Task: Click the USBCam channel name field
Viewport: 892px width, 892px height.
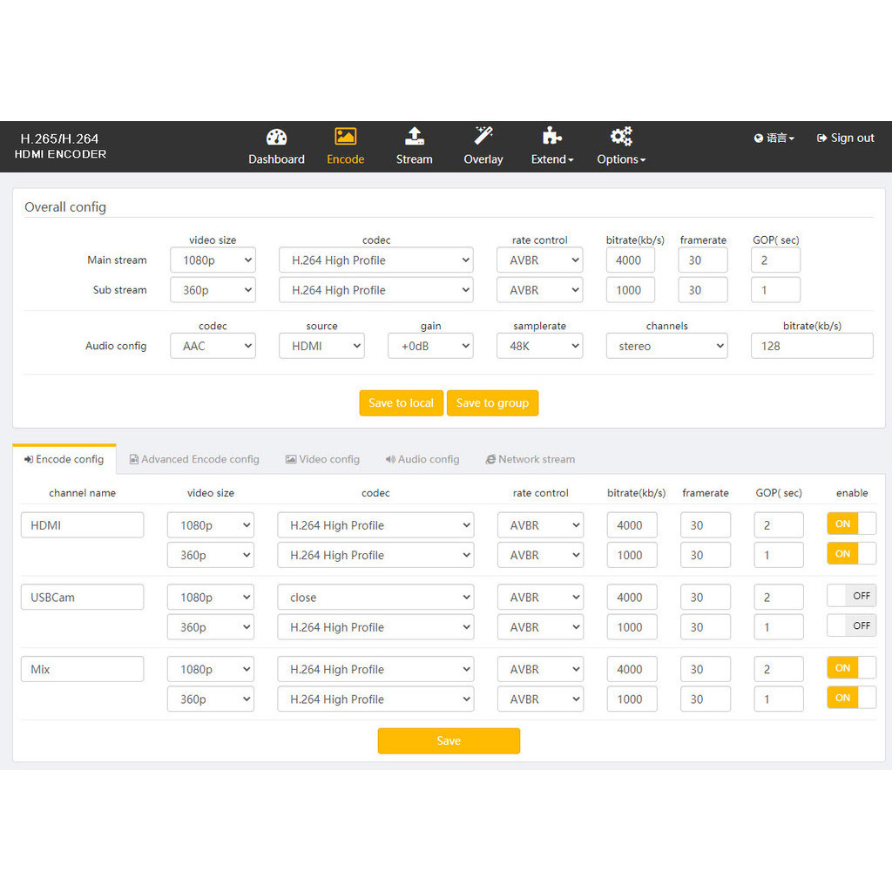Action: 82,598
